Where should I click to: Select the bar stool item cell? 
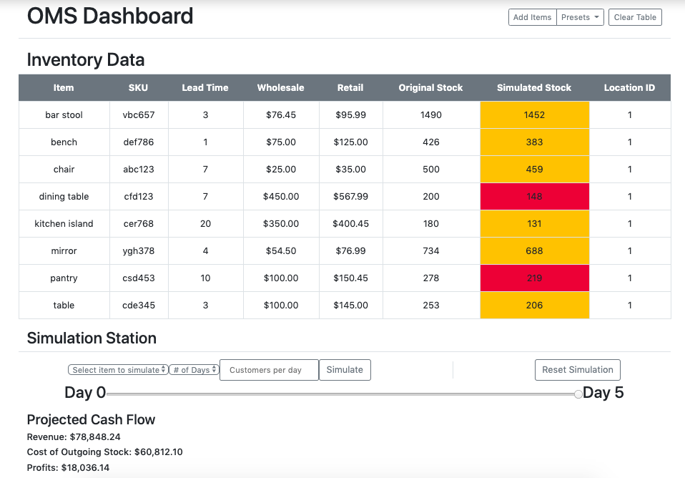(64, 115)
